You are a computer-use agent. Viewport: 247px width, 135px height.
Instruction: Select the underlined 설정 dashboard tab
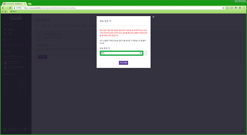84,25
